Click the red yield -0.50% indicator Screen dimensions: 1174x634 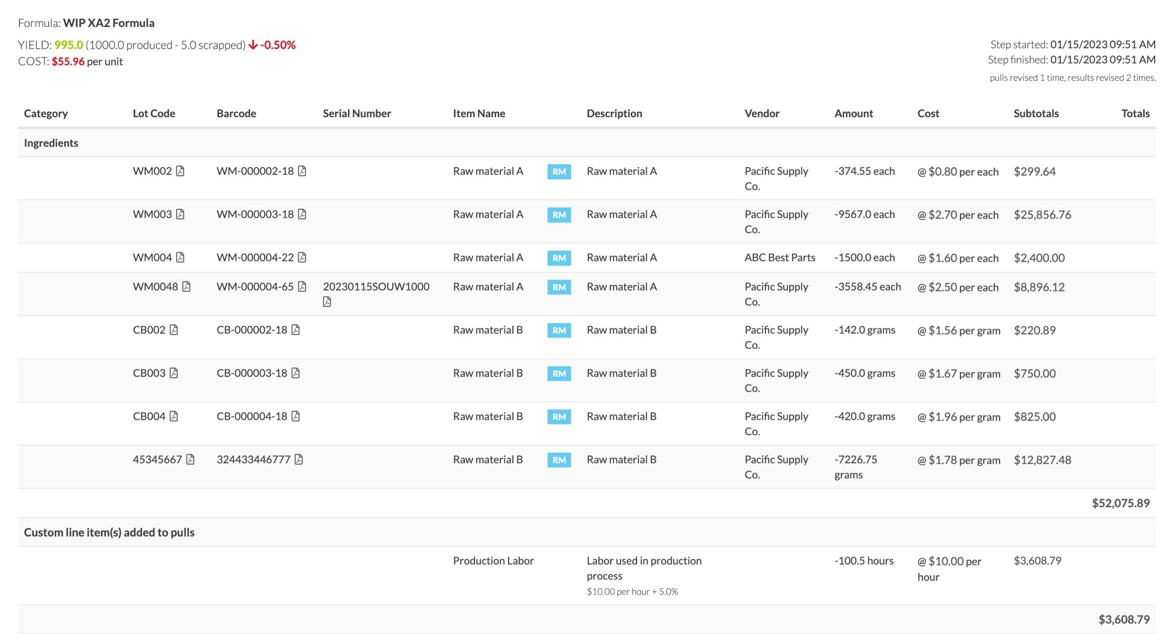point(272,45)
